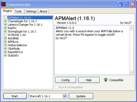
Task: Uncheck the StatInfo plugin
Action: click(x=5, y=55)
